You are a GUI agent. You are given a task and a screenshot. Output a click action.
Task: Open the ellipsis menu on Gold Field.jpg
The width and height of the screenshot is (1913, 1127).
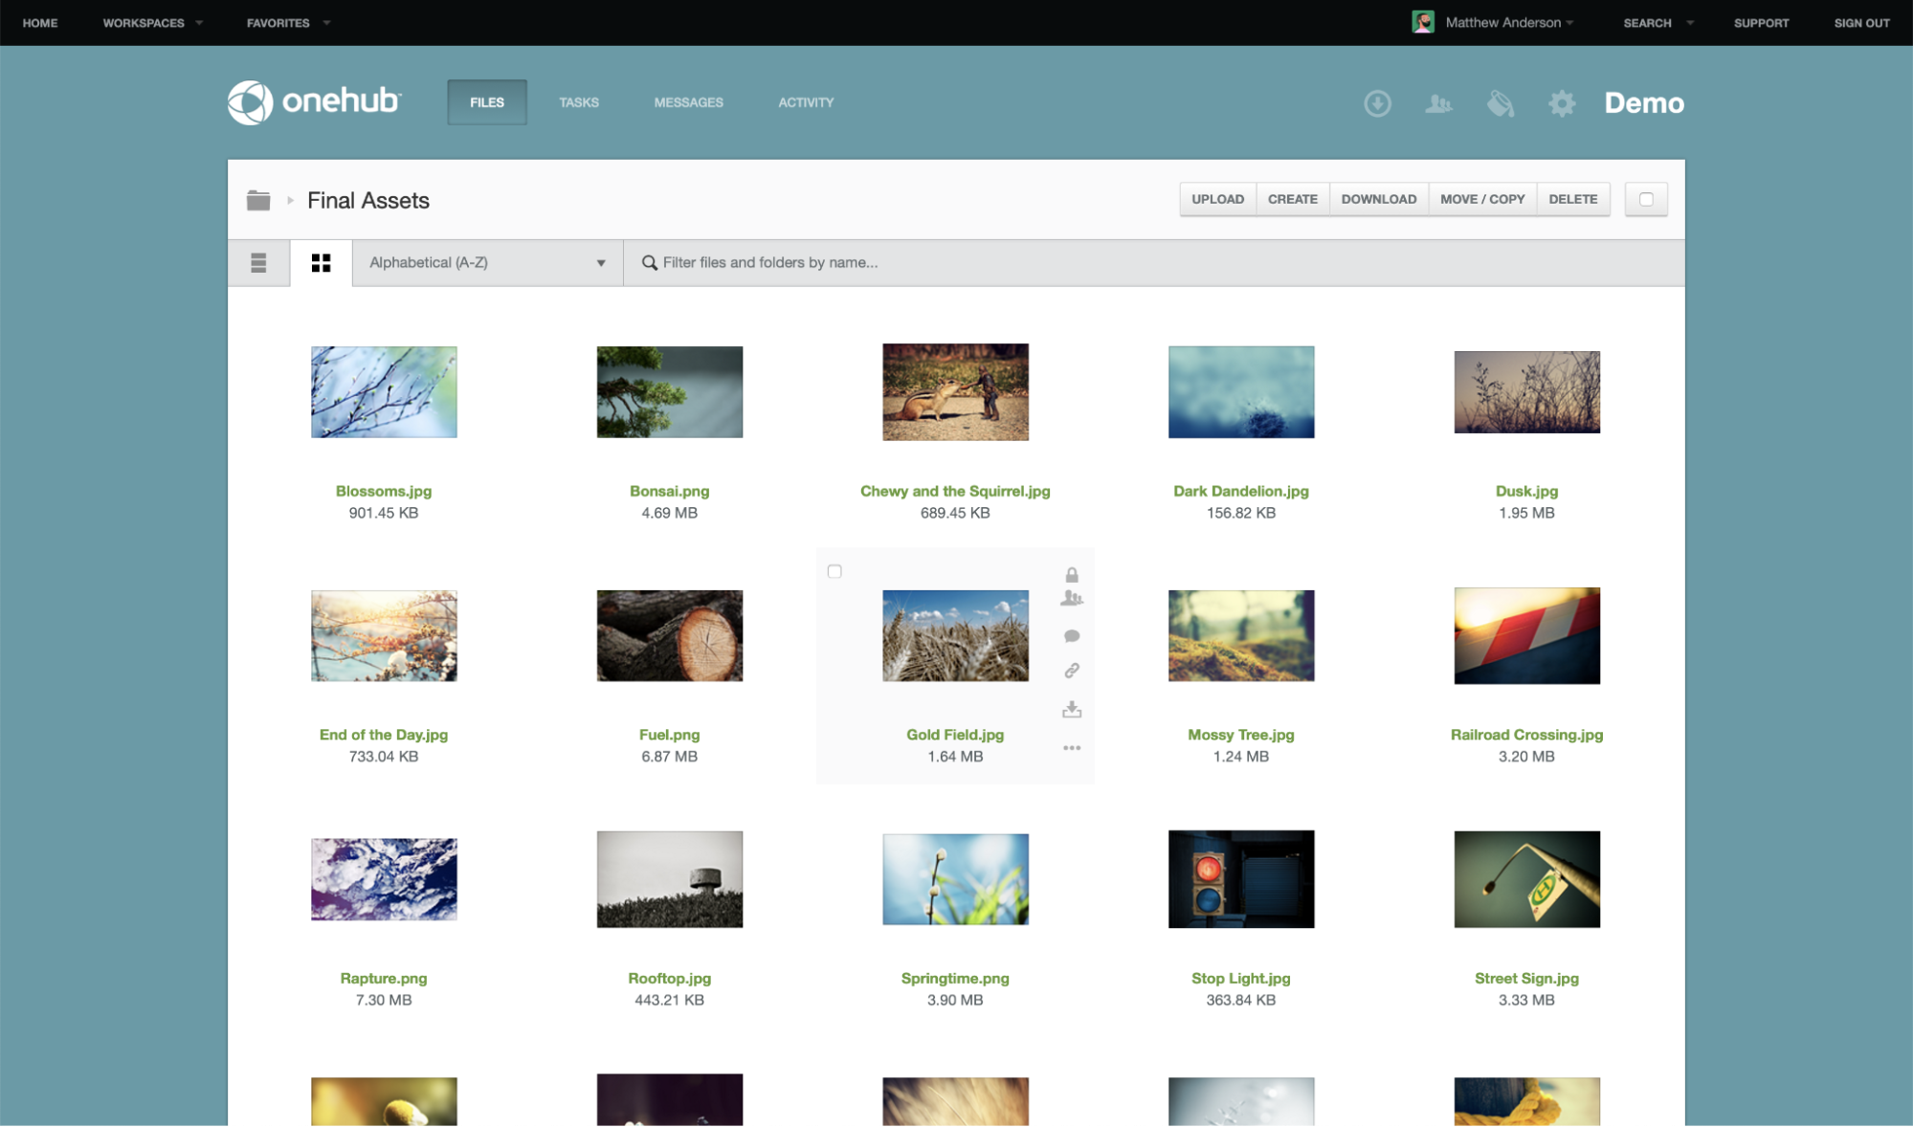point(1072,747)
